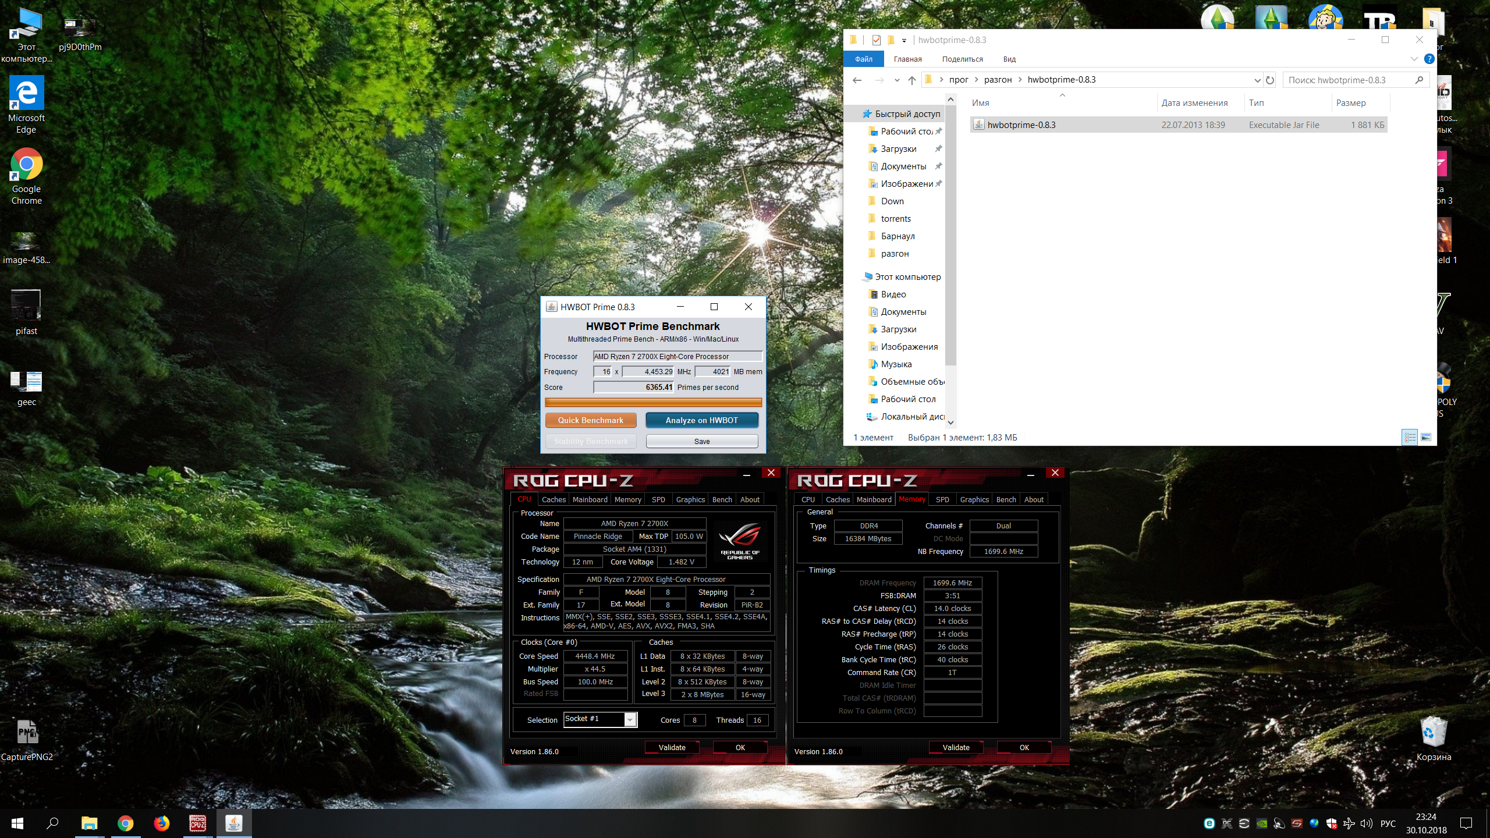This screenshot has width=1490, height=838.
Task: Open File Explorer from the taskbar
Action: coord(89,823)
